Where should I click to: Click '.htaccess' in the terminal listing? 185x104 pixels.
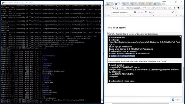(47, 65)
